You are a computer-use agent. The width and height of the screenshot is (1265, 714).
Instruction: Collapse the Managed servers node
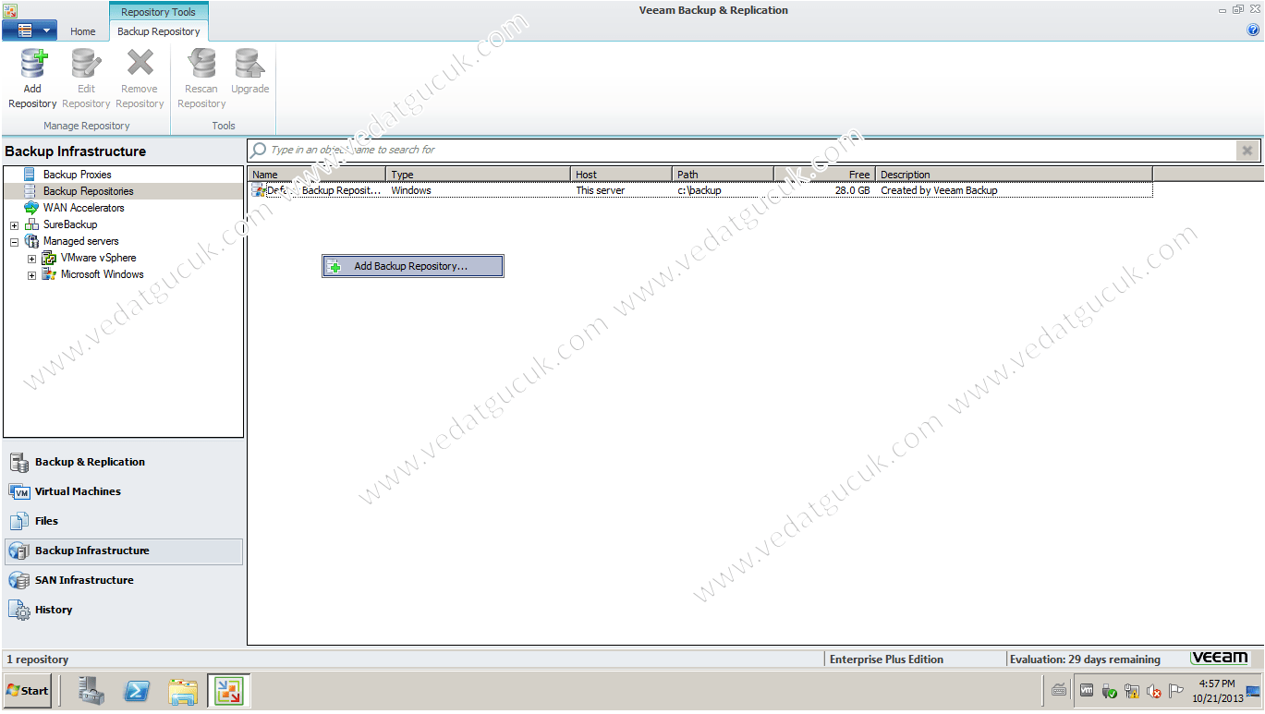14,242
